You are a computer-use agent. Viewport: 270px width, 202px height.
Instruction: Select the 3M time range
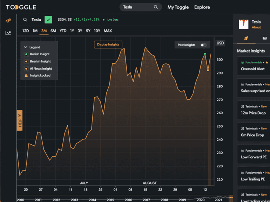(44, 31)
